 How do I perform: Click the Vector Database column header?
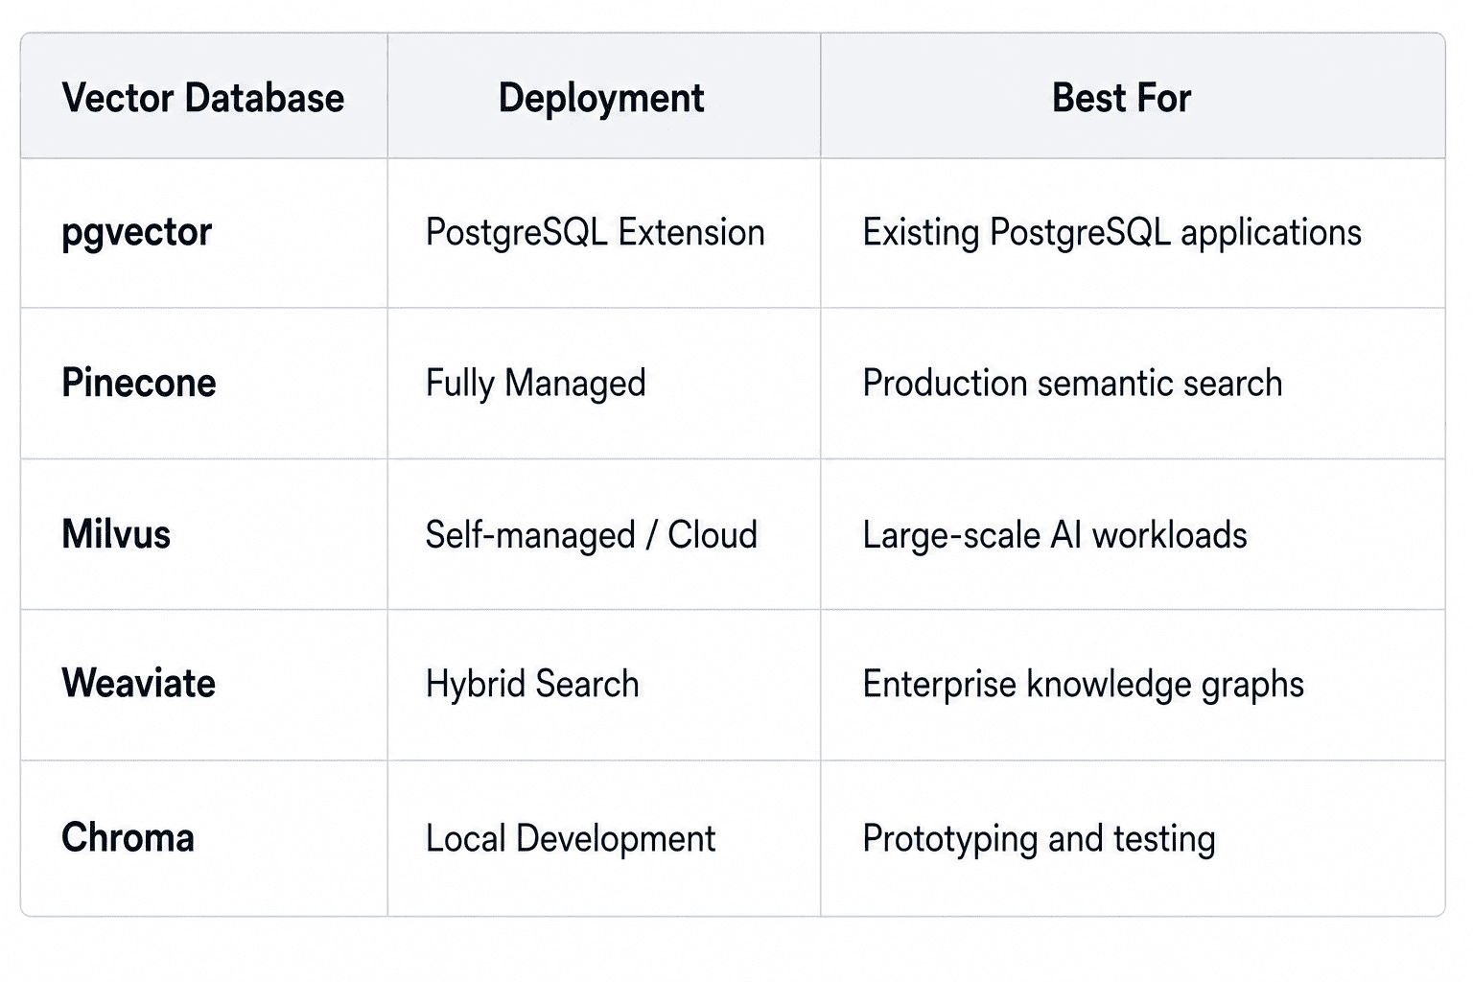coord(202,98)
